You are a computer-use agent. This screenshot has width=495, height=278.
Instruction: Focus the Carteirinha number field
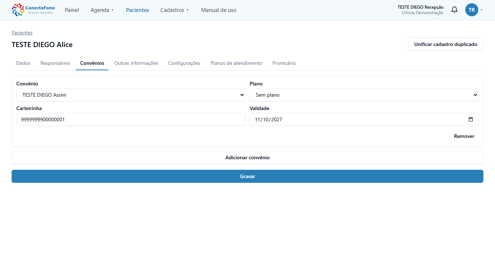coord(131,119)
